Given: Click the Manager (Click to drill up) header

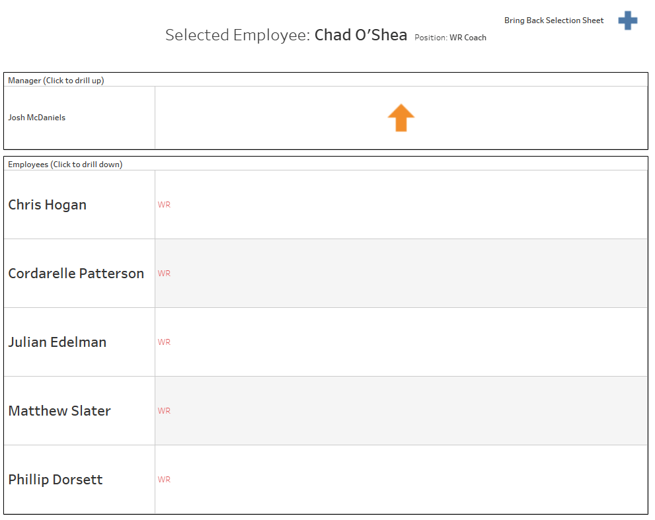Looking at the screenshot, I should [56, 81].
